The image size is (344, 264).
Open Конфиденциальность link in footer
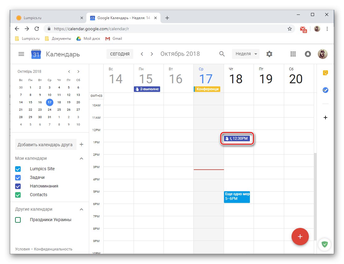[x=53, y=249]
